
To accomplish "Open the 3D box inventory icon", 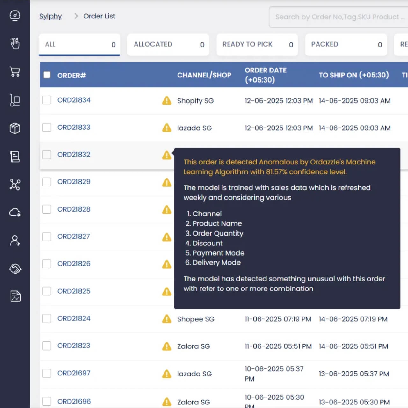I will tap(15, 128).
